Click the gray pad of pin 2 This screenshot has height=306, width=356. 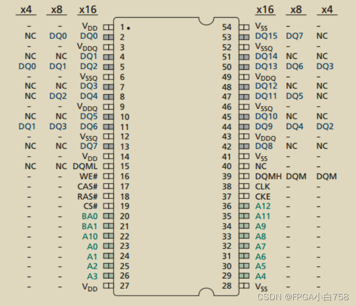point(109,37)
